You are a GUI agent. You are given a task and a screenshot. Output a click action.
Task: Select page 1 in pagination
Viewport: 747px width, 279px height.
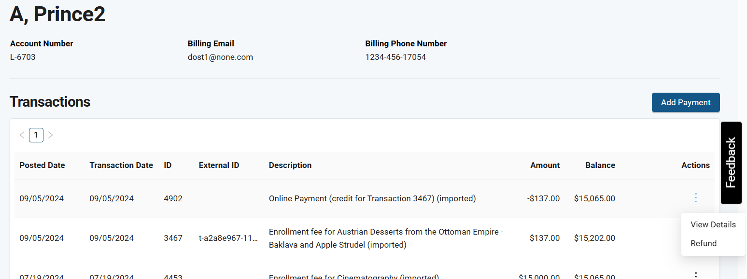tap(36, 135)
